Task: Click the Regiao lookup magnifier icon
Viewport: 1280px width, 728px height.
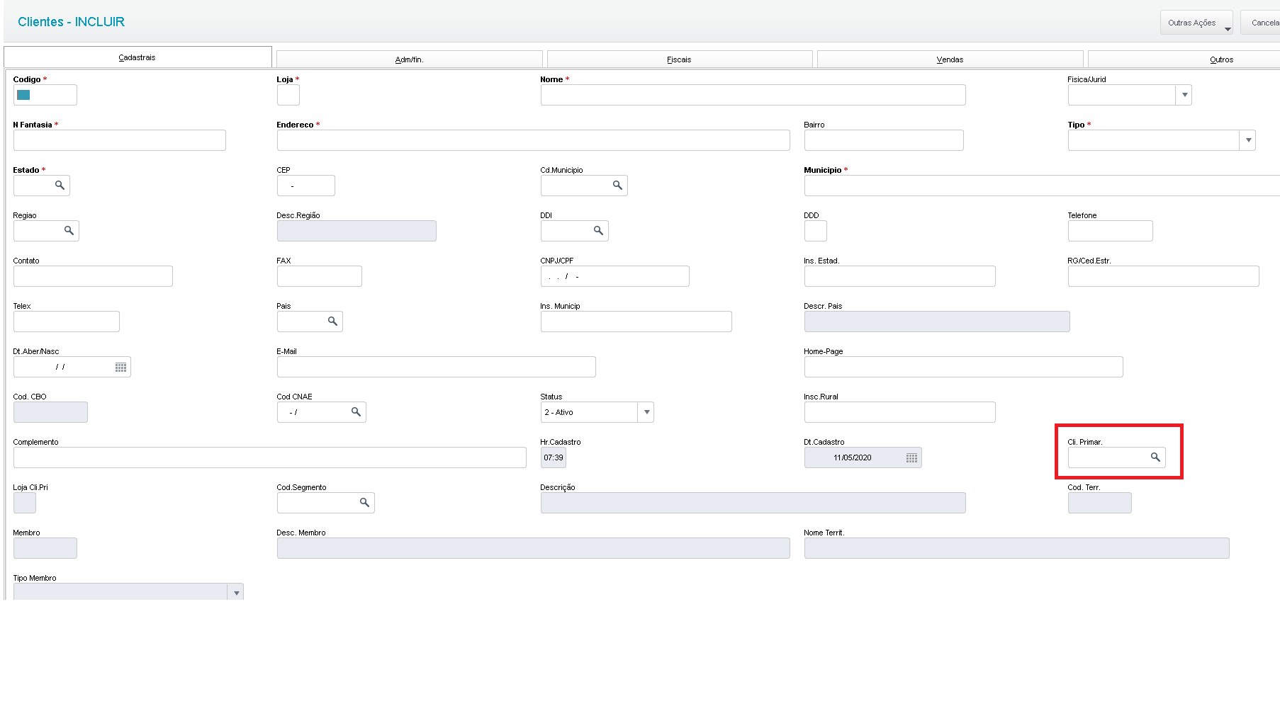Action: tap(69, 230)
